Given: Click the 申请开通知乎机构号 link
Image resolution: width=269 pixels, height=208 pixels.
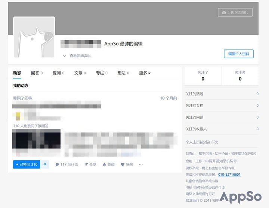Looking at the screenshot, I should pyautogui.click(x=221, y=161).
